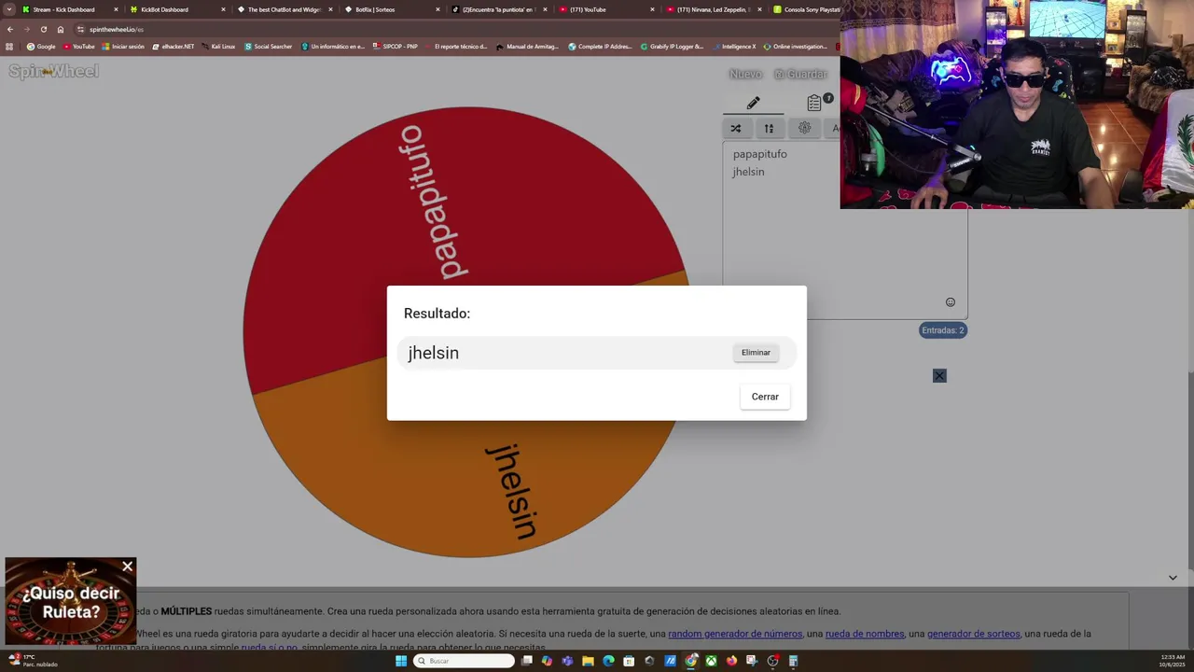This screenshot has height=672, width=1194.
Task: Open the Social Searcher bookmark
Action: (x=269, y=47)
